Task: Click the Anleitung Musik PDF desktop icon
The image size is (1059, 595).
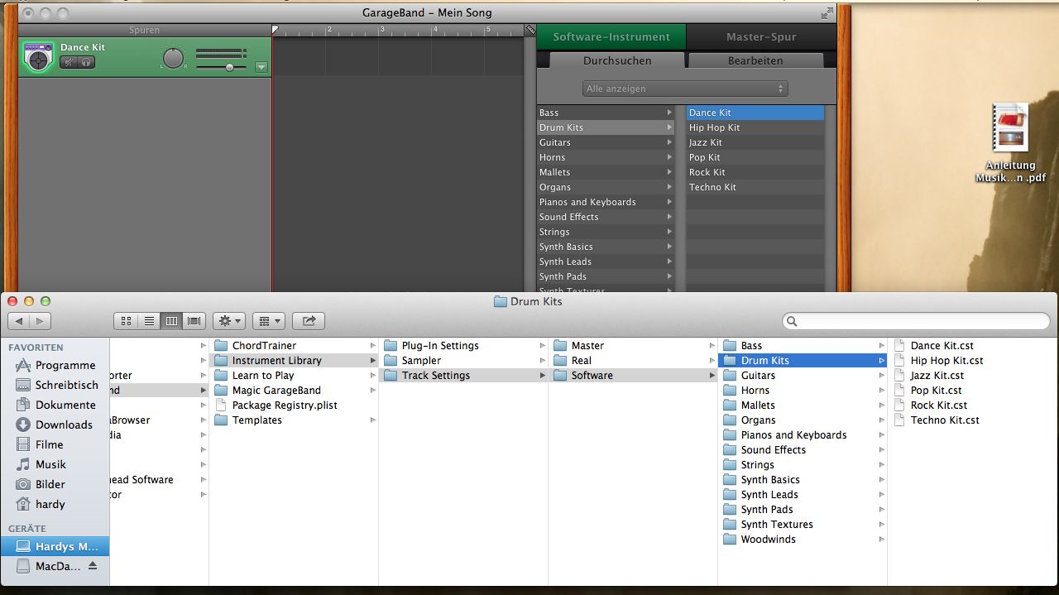Action: 1010,127
